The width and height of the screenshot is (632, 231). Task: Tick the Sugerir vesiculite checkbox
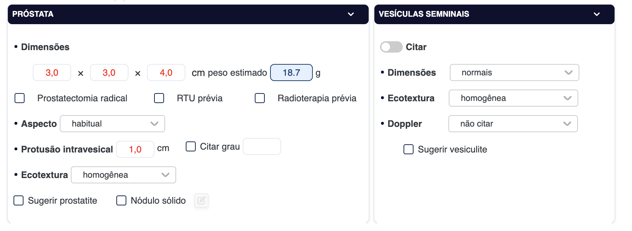click(x=409, y=149)
